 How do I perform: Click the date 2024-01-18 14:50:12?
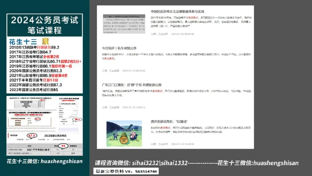click(134, 107)
